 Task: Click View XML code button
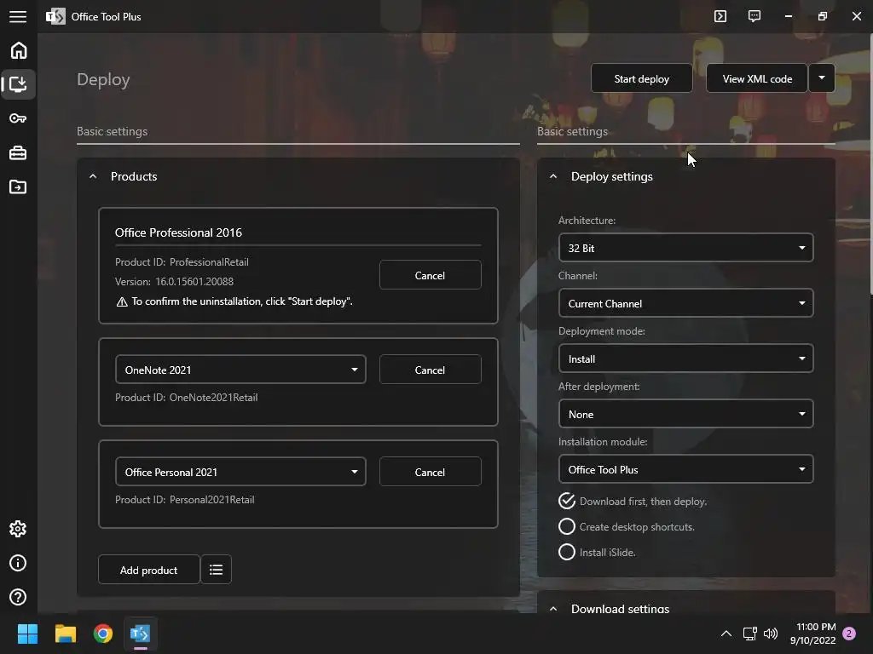click(757, 78)
